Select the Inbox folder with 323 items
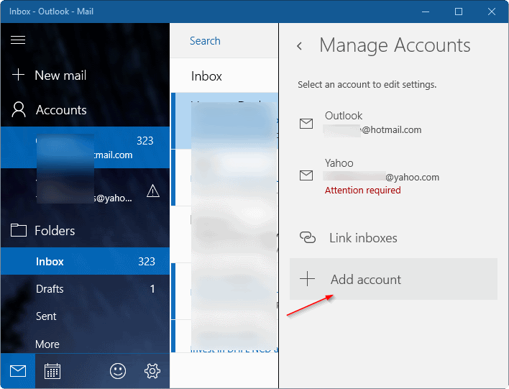This screenshot has height=389, width=509. tap(85, 261)
